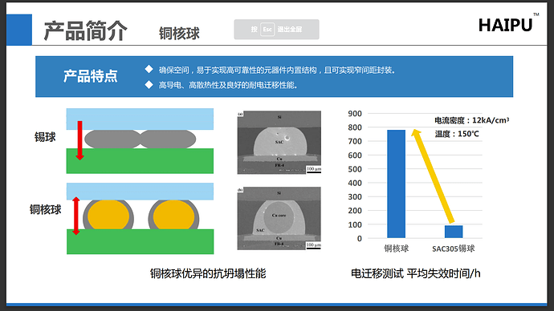Open SEM image (b) showing Cu core
The image size is (554, 311).
click(x=279, y=218)
